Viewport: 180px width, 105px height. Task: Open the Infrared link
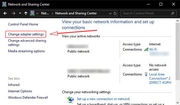click(14, 85)
